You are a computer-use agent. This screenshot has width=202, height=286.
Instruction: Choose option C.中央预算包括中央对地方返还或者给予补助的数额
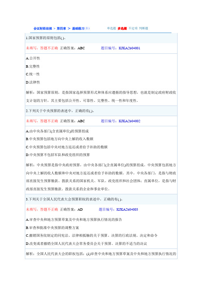(67, 147)
